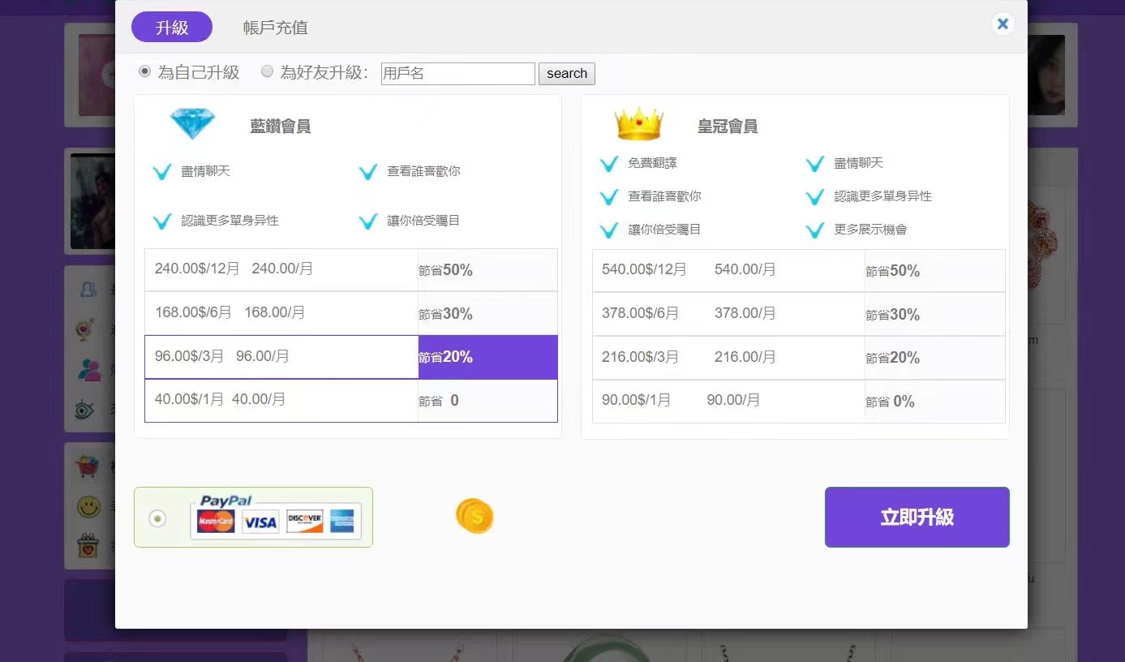The height and width of the screenshot is (662, 1125).
Task: Click the search button
Action: coord(567,74)
